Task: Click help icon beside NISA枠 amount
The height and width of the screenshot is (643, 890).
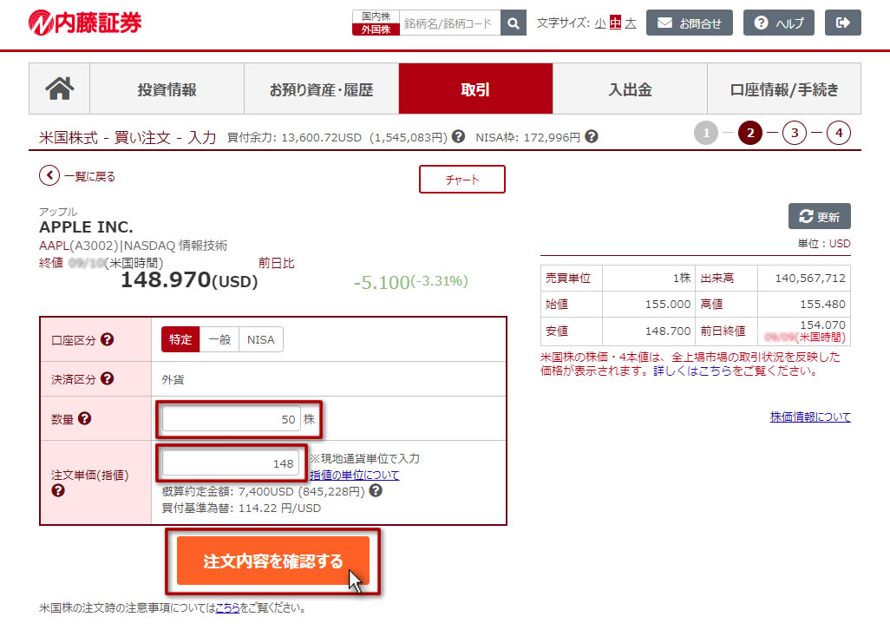Action: (x=592, y=137)
